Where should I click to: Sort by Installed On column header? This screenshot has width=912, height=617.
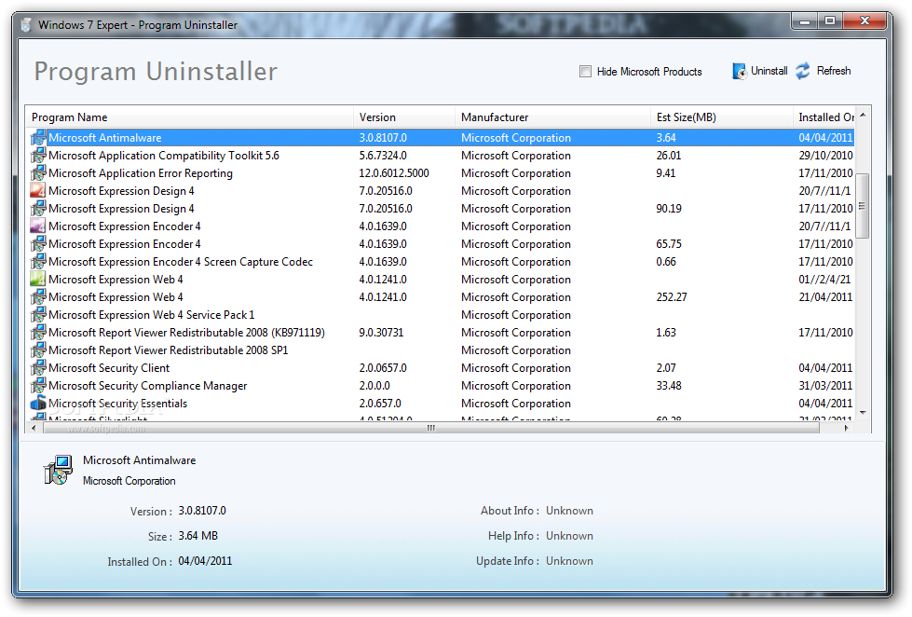(x=824, y=117)
